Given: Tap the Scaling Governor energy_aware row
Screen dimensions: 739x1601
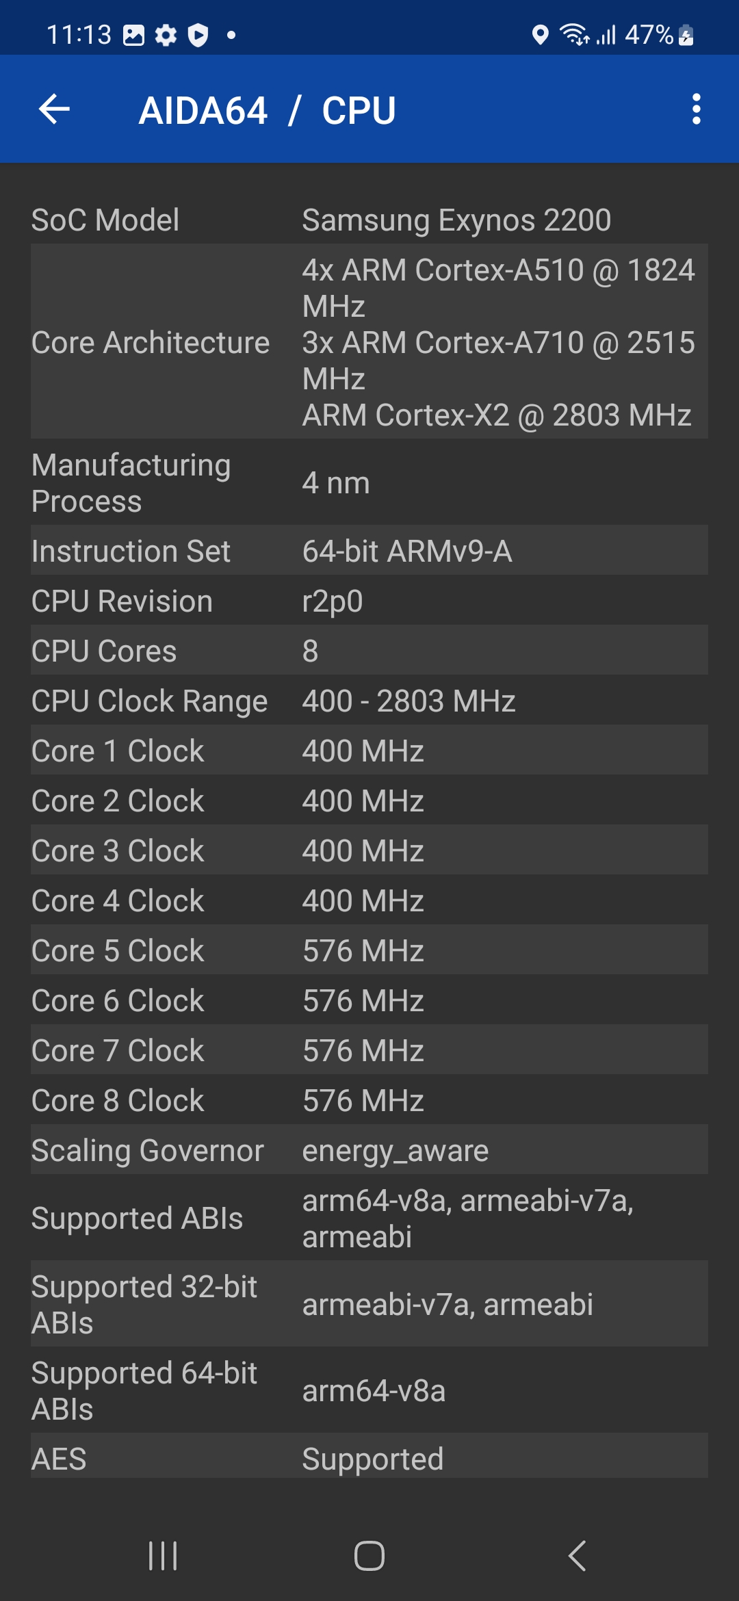Looking at the screenshot, I should [369, 1151].
